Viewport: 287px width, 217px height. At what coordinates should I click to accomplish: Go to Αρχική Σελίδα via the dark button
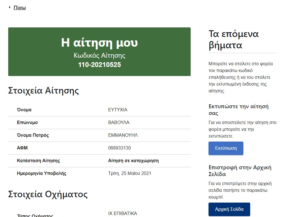click(229, 209)
